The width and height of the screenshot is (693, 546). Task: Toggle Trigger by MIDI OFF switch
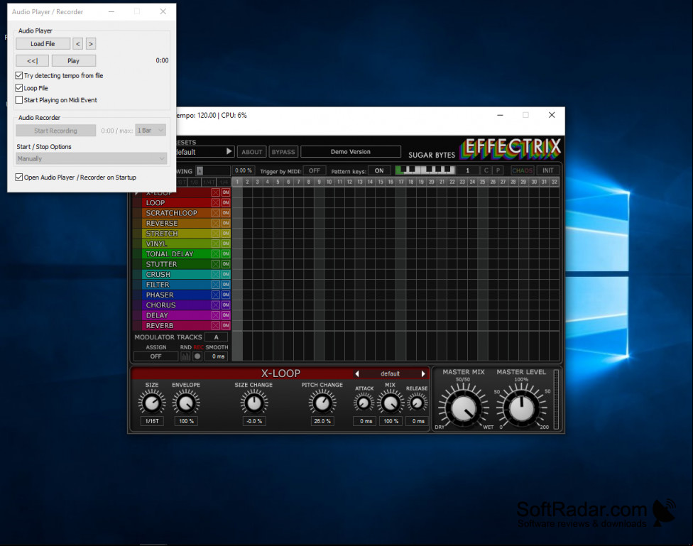click(315, 170)
